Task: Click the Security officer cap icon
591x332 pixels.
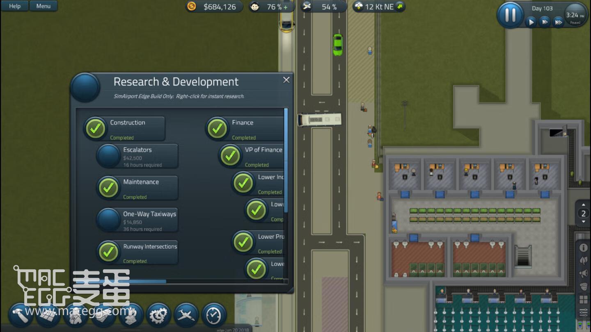Action: (583, 287)
